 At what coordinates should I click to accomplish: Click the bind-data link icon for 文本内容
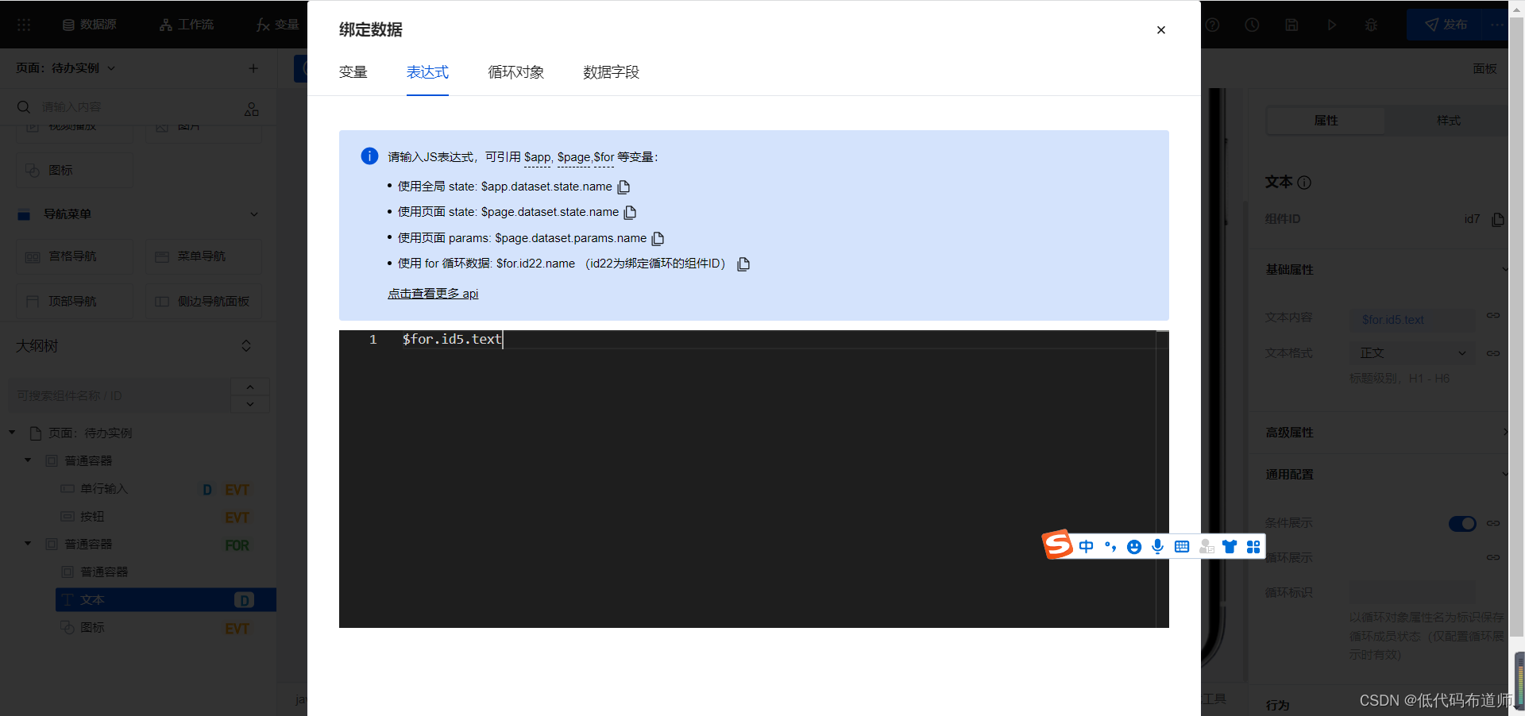(x=1493, y=316)
